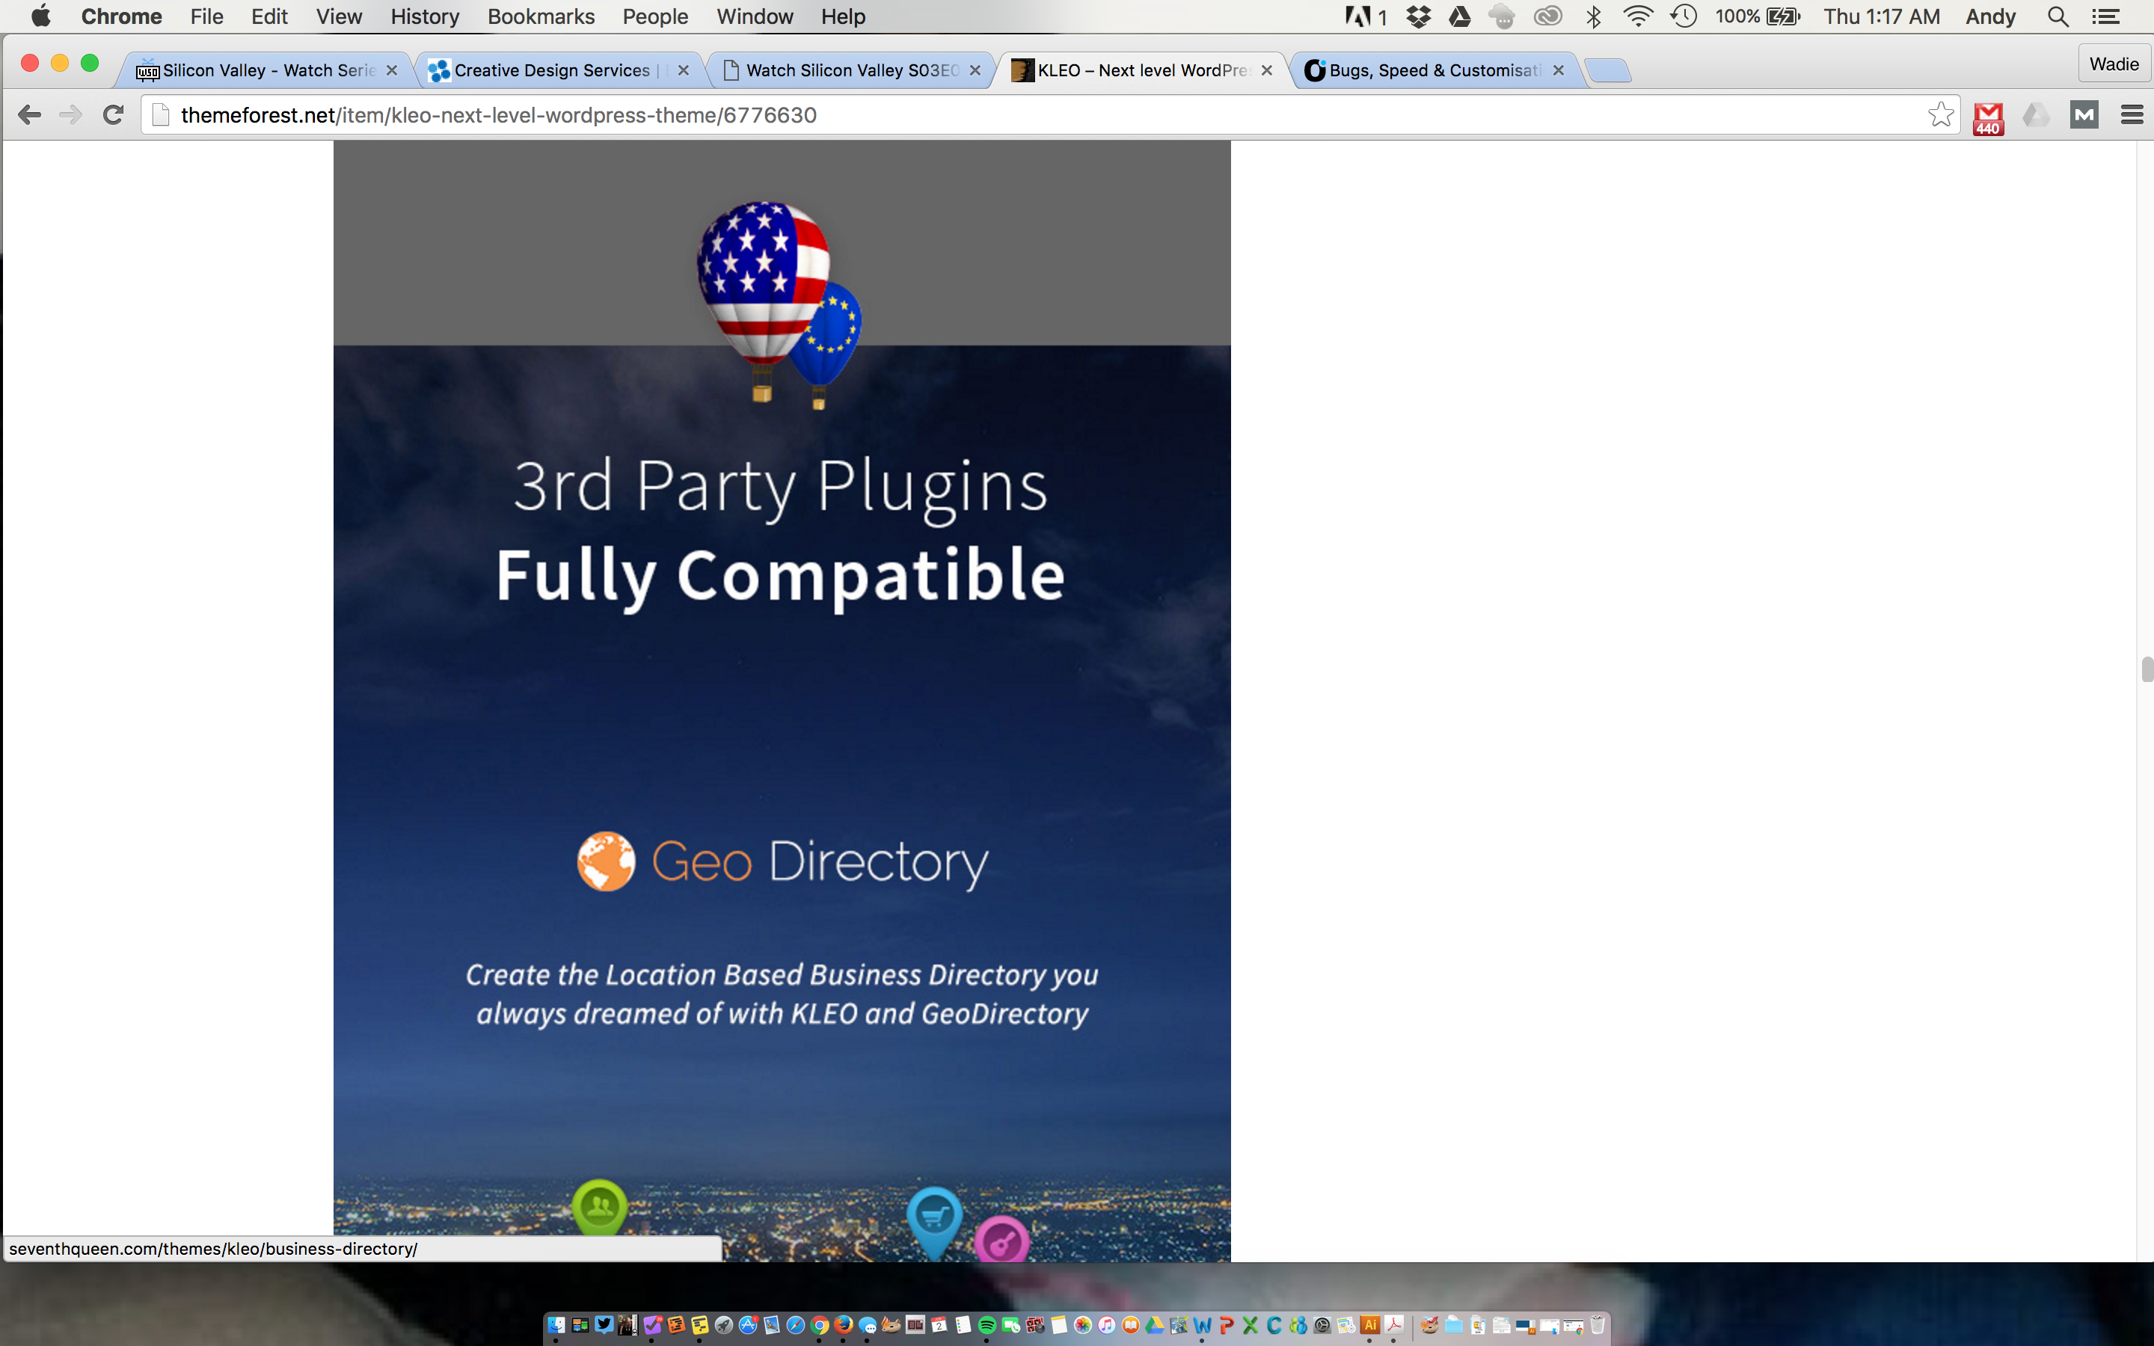Open the Bookmarks menu
Screen dimensions: 2154x1346
tap(541, 16)
